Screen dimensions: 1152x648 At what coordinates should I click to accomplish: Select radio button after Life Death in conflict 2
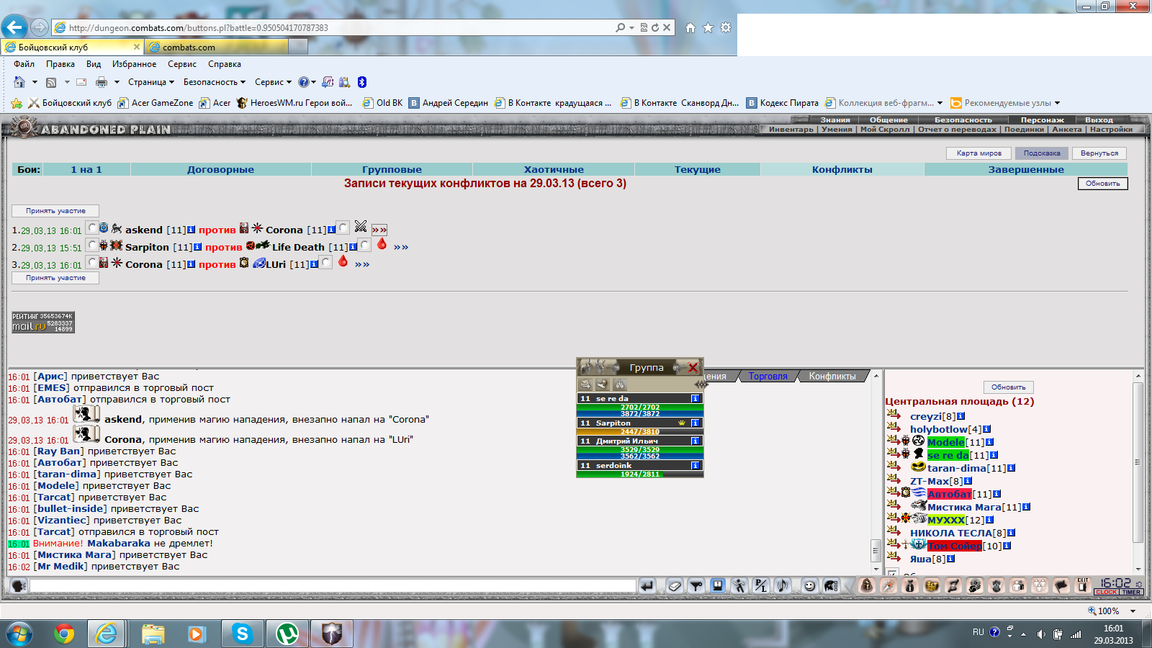[x=364, y=245]
